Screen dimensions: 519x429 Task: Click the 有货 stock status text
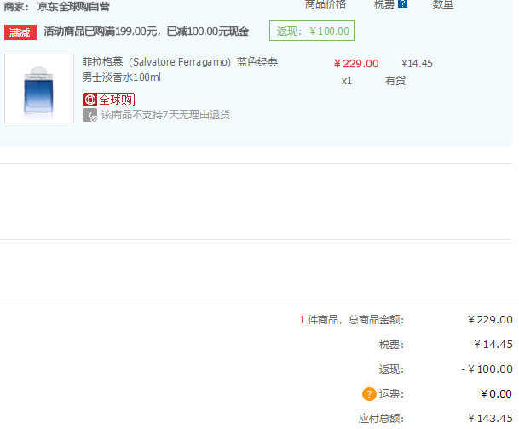395,81
